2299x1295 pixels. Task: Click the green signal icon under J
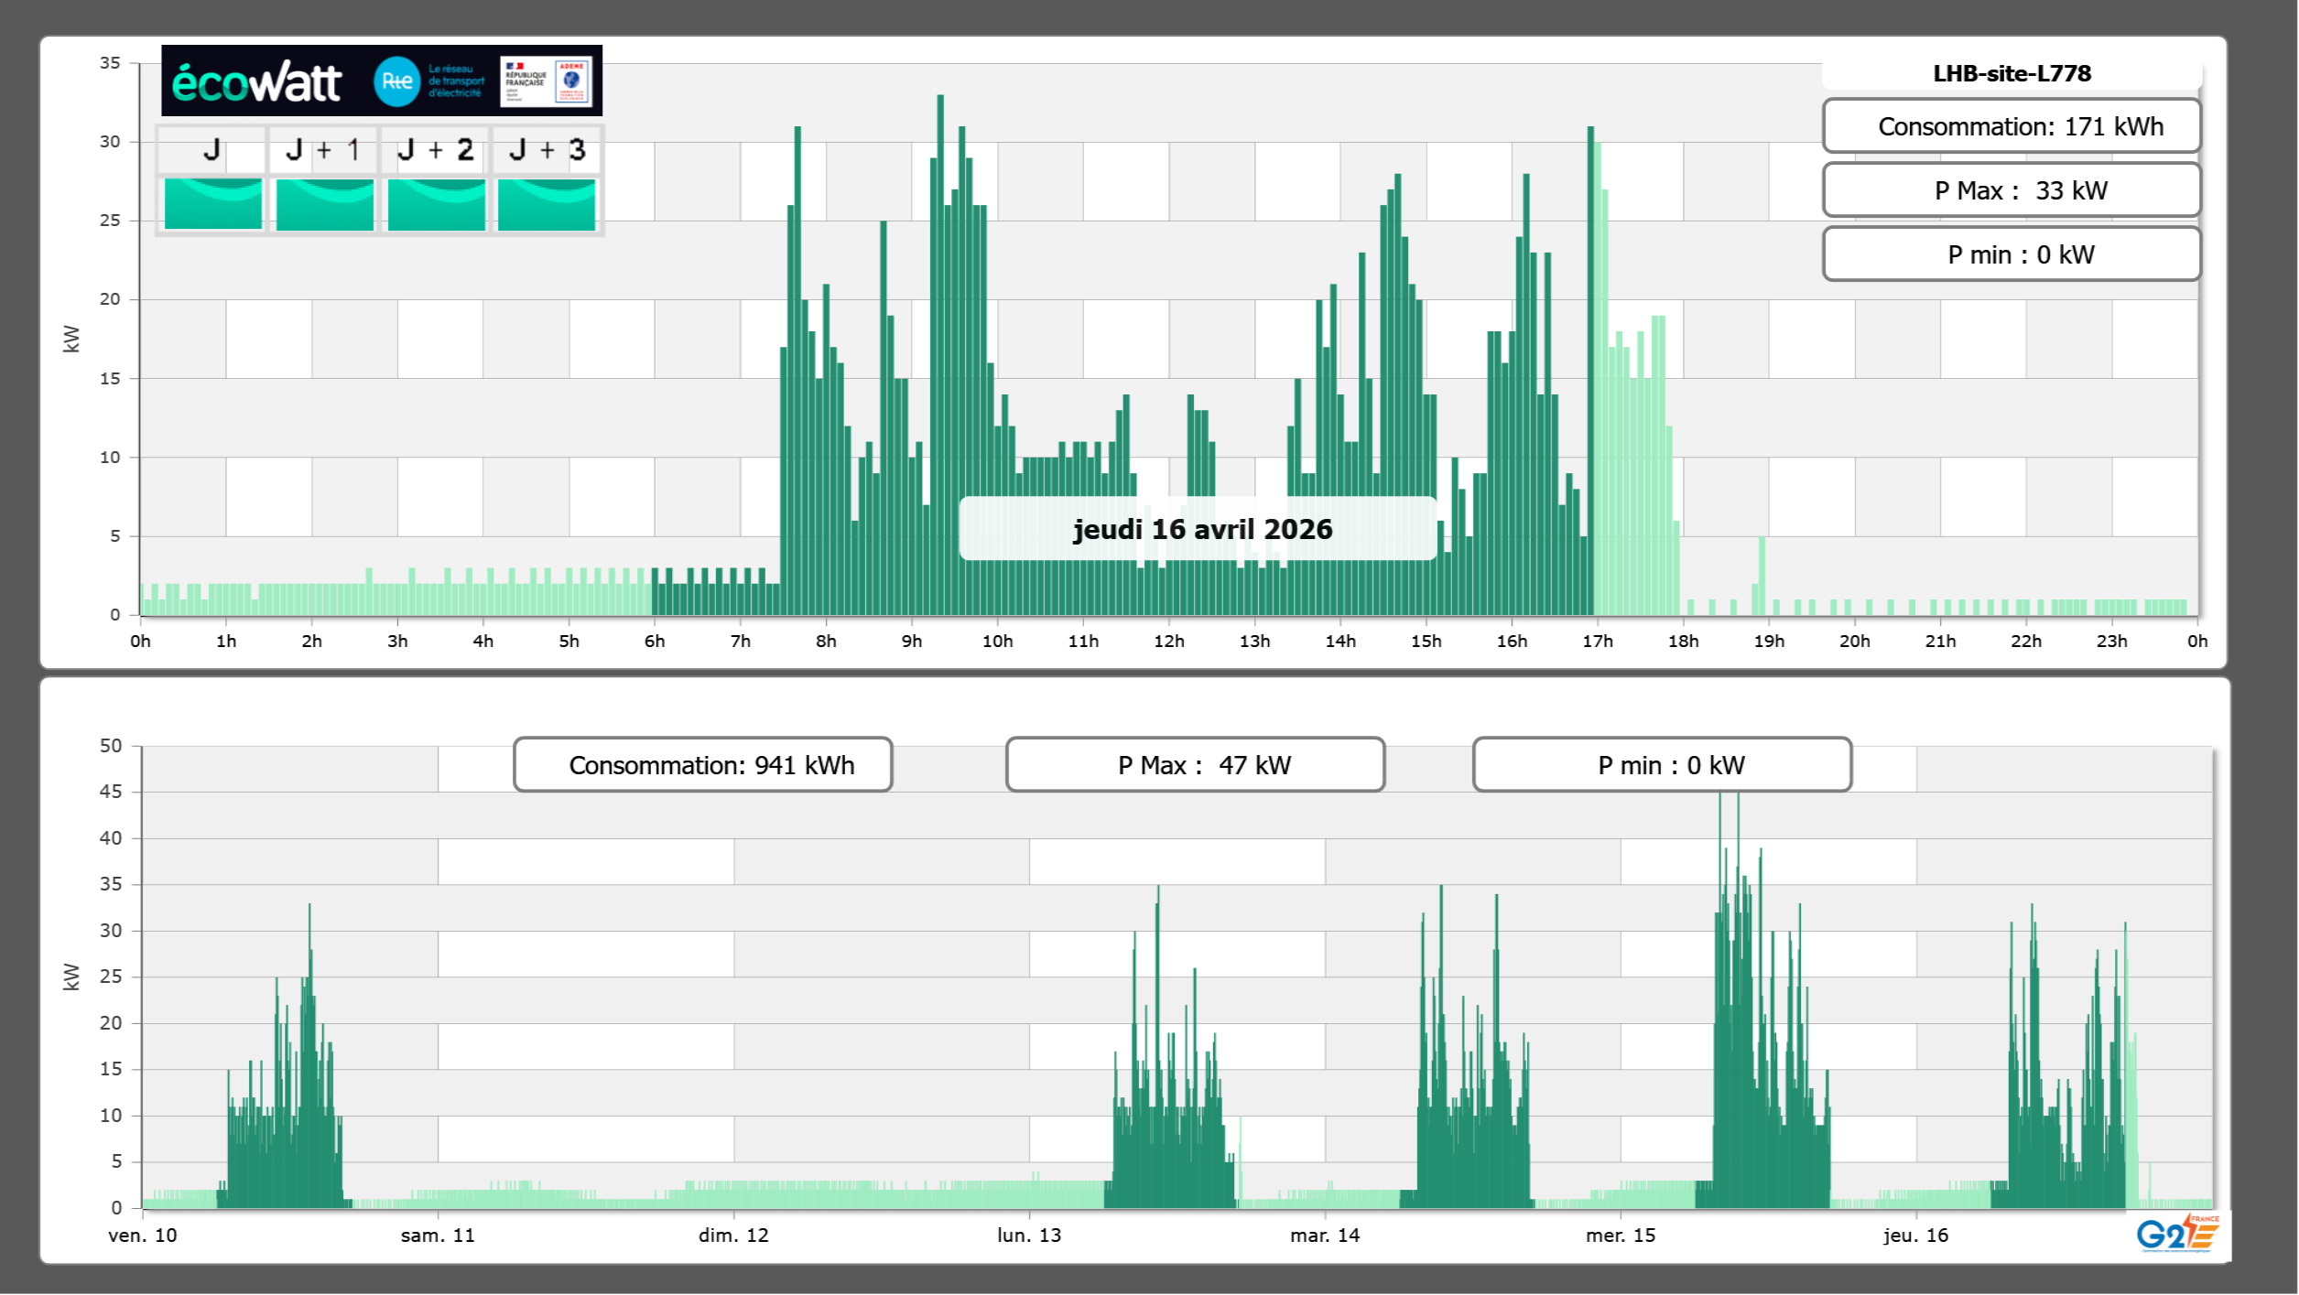click(x=213, y=204)
